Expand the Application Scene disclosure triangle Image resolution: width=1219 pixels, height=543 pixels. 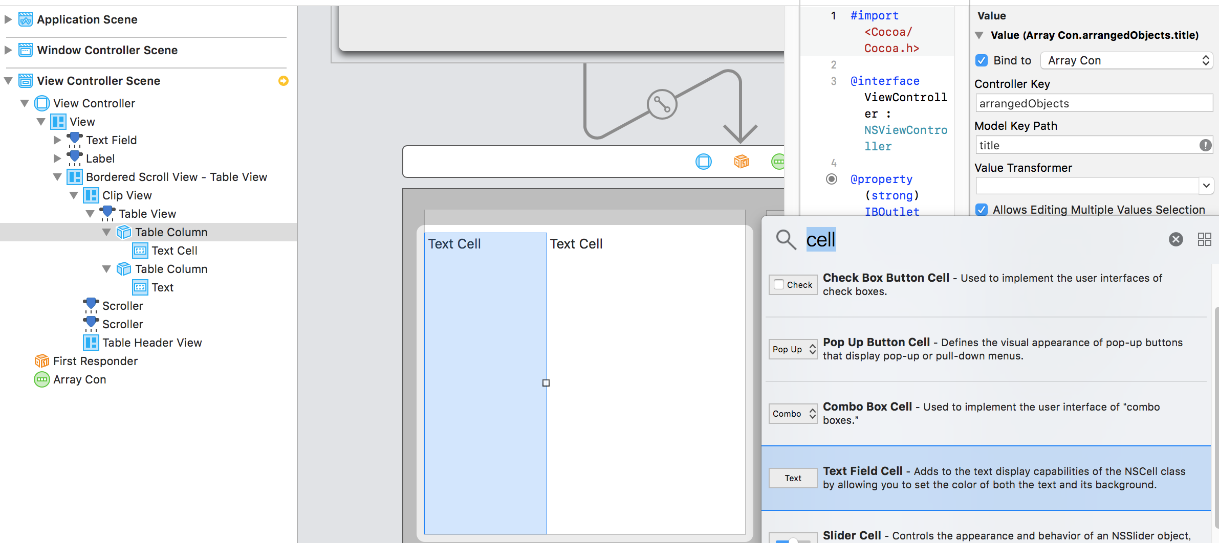point(8,19)
